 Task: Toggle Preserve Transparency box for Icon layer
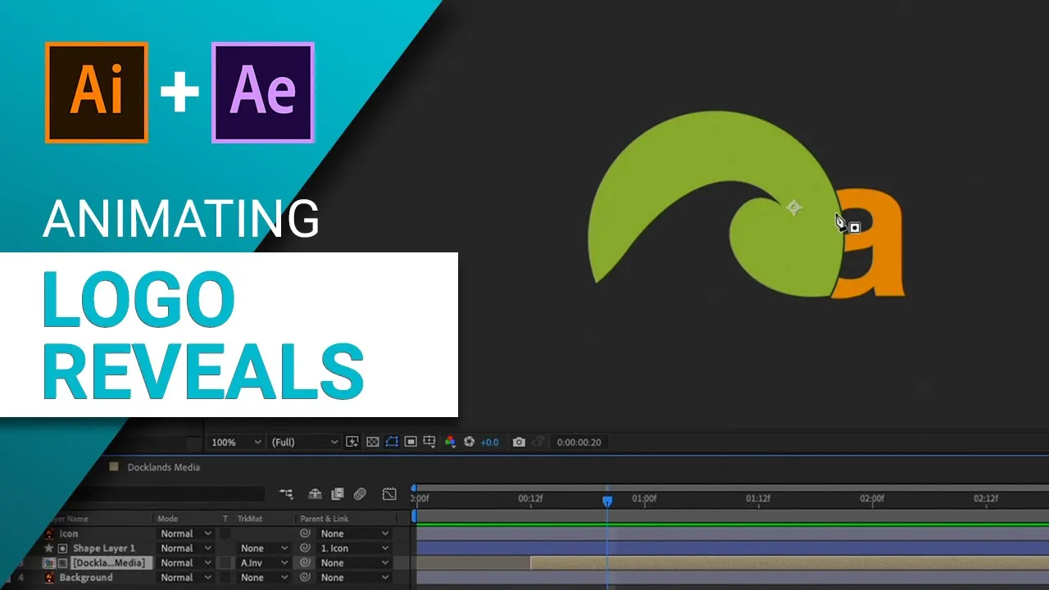tap(225, 533)
